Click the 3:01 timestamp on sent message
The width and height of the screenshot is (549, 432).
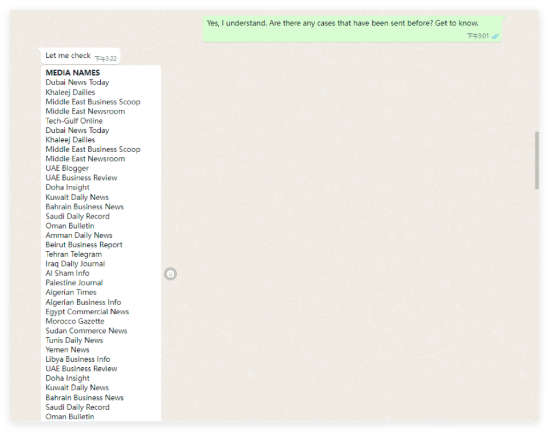point(477,36)
